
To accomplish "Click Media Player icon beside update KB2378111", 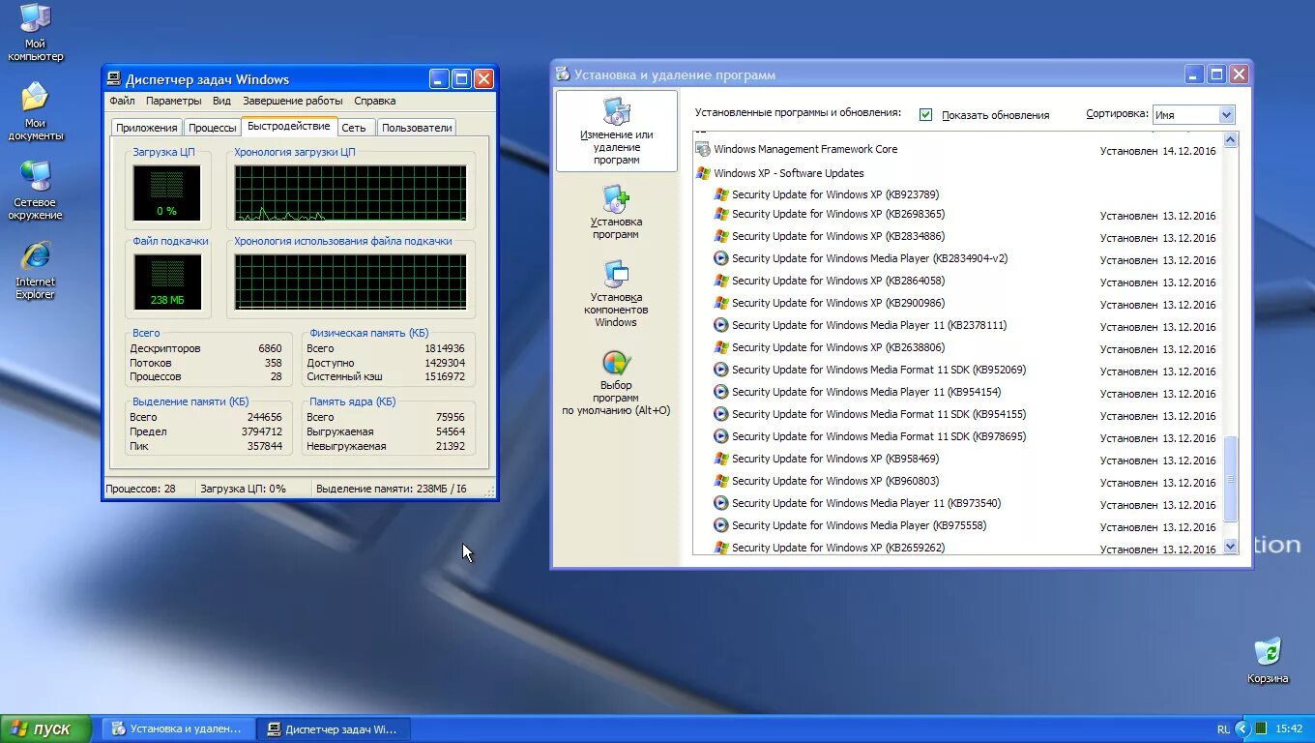I will pyautogui.click(x=721, y=325).
